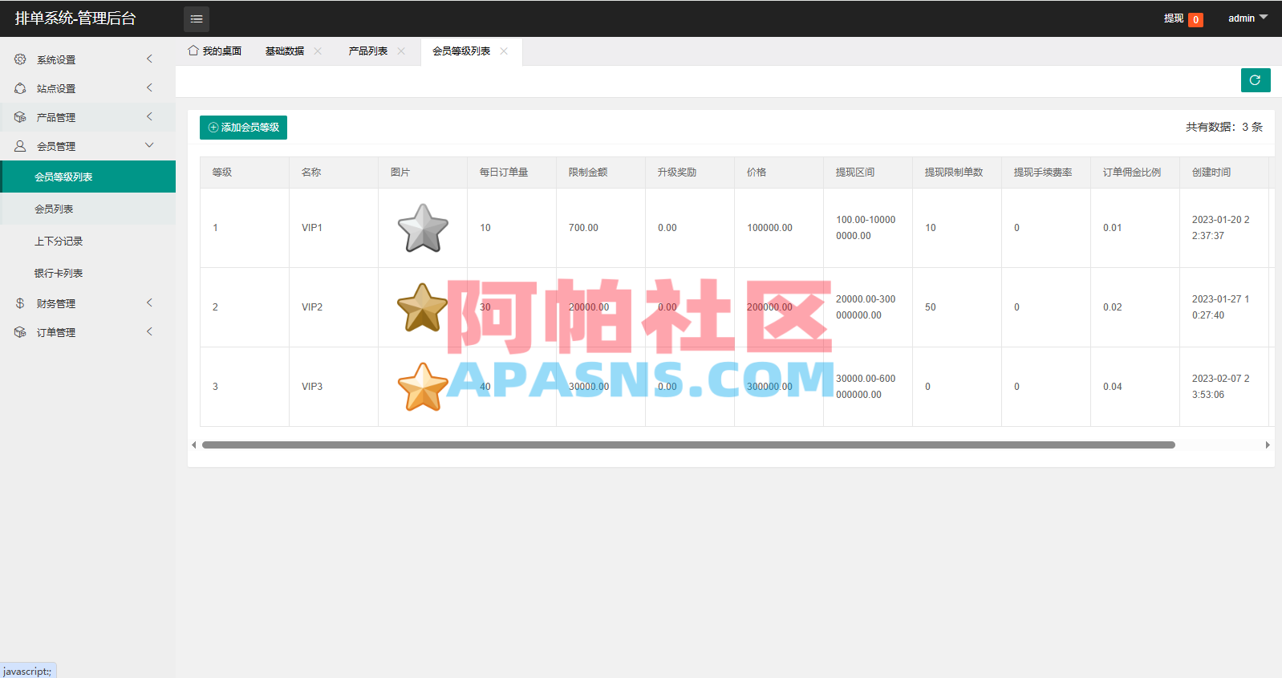Click the home icon on 我的桌面 tab
1282x678 pixels.
tap(193, 51)
